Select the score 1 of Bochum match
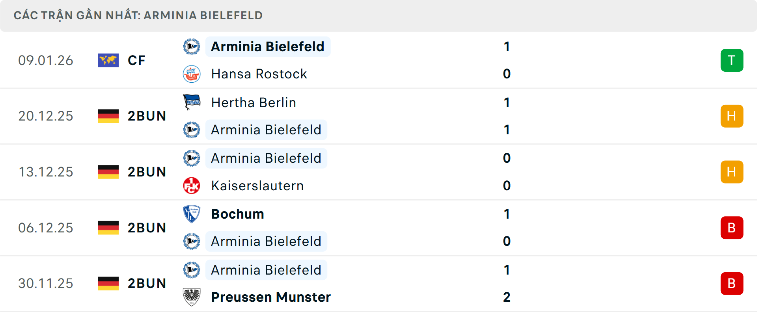The height and width of the screenshot is (312, 757). (x=507, y=214)
